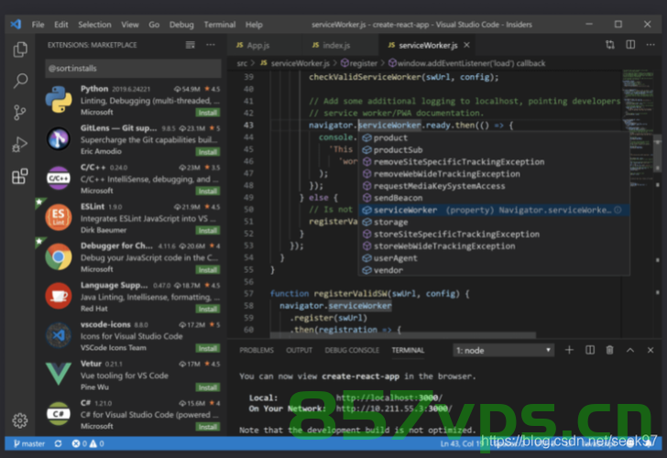Open the Debug view in activity bar

(x=19, y=144)
